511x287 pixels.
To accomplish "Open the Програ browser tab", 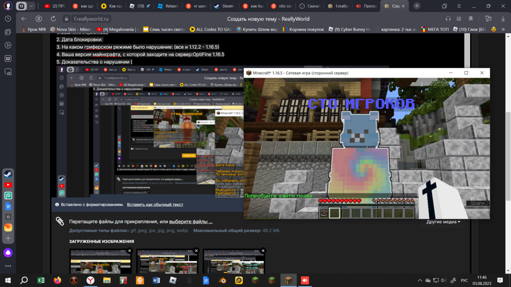I will point(366,6).
